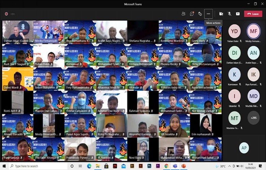266x170 pixels.
Task: Open the Mail app from the taskbar
Action: click(123, 166)
